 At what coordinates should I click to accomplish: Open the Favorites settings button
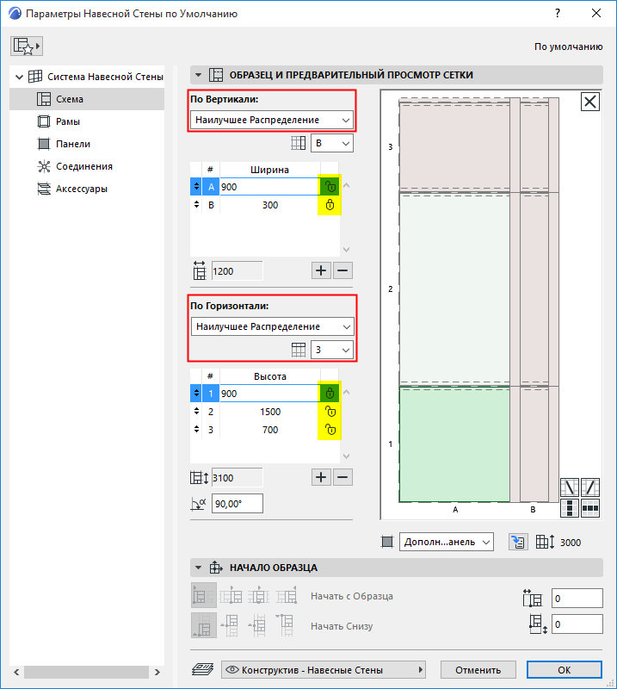tap(27, 47)
